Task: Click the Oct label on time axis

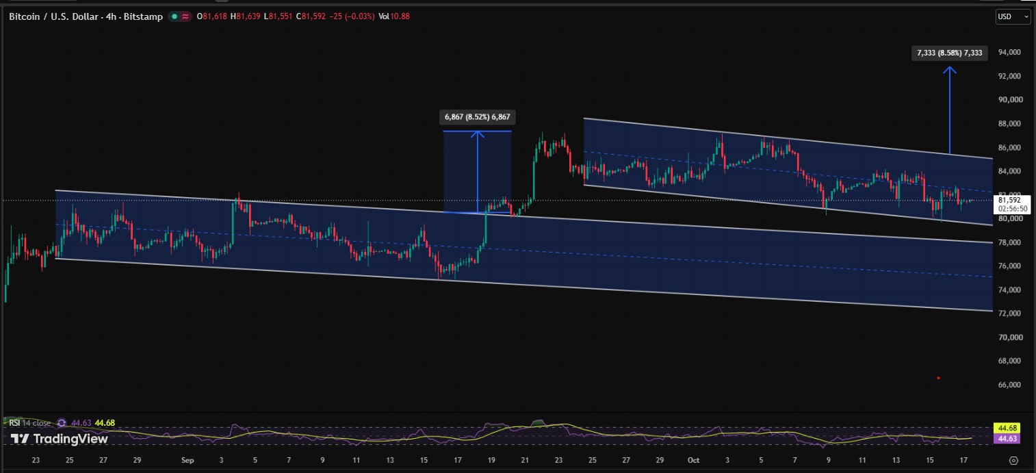Action: tap(693, 461)
